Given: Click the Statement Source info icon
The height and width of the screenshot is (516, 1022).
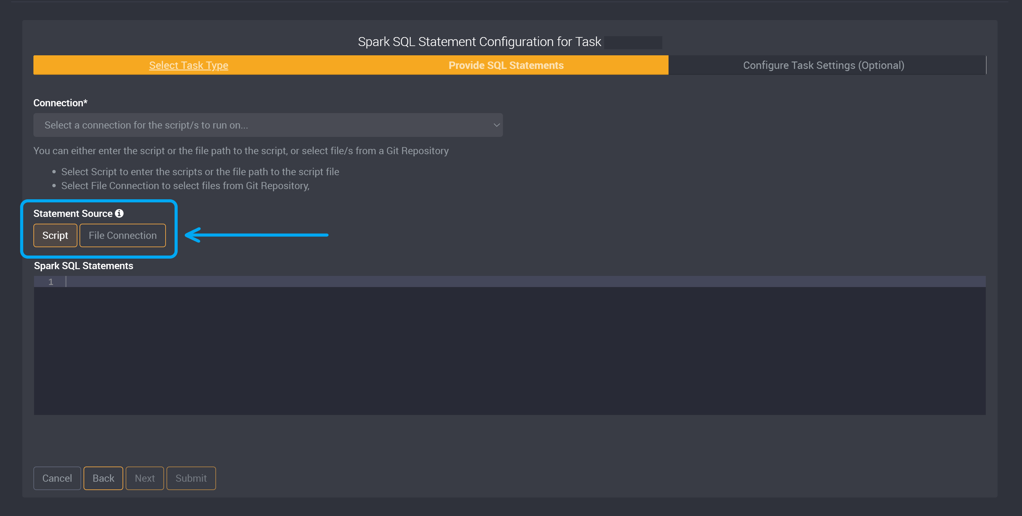Looking at the screenshot, I should click(x=119, y=214).
